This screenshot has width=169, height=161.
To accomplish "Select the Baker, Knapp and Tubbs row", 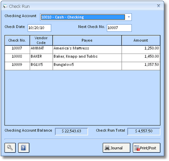I will pos(82,58).
